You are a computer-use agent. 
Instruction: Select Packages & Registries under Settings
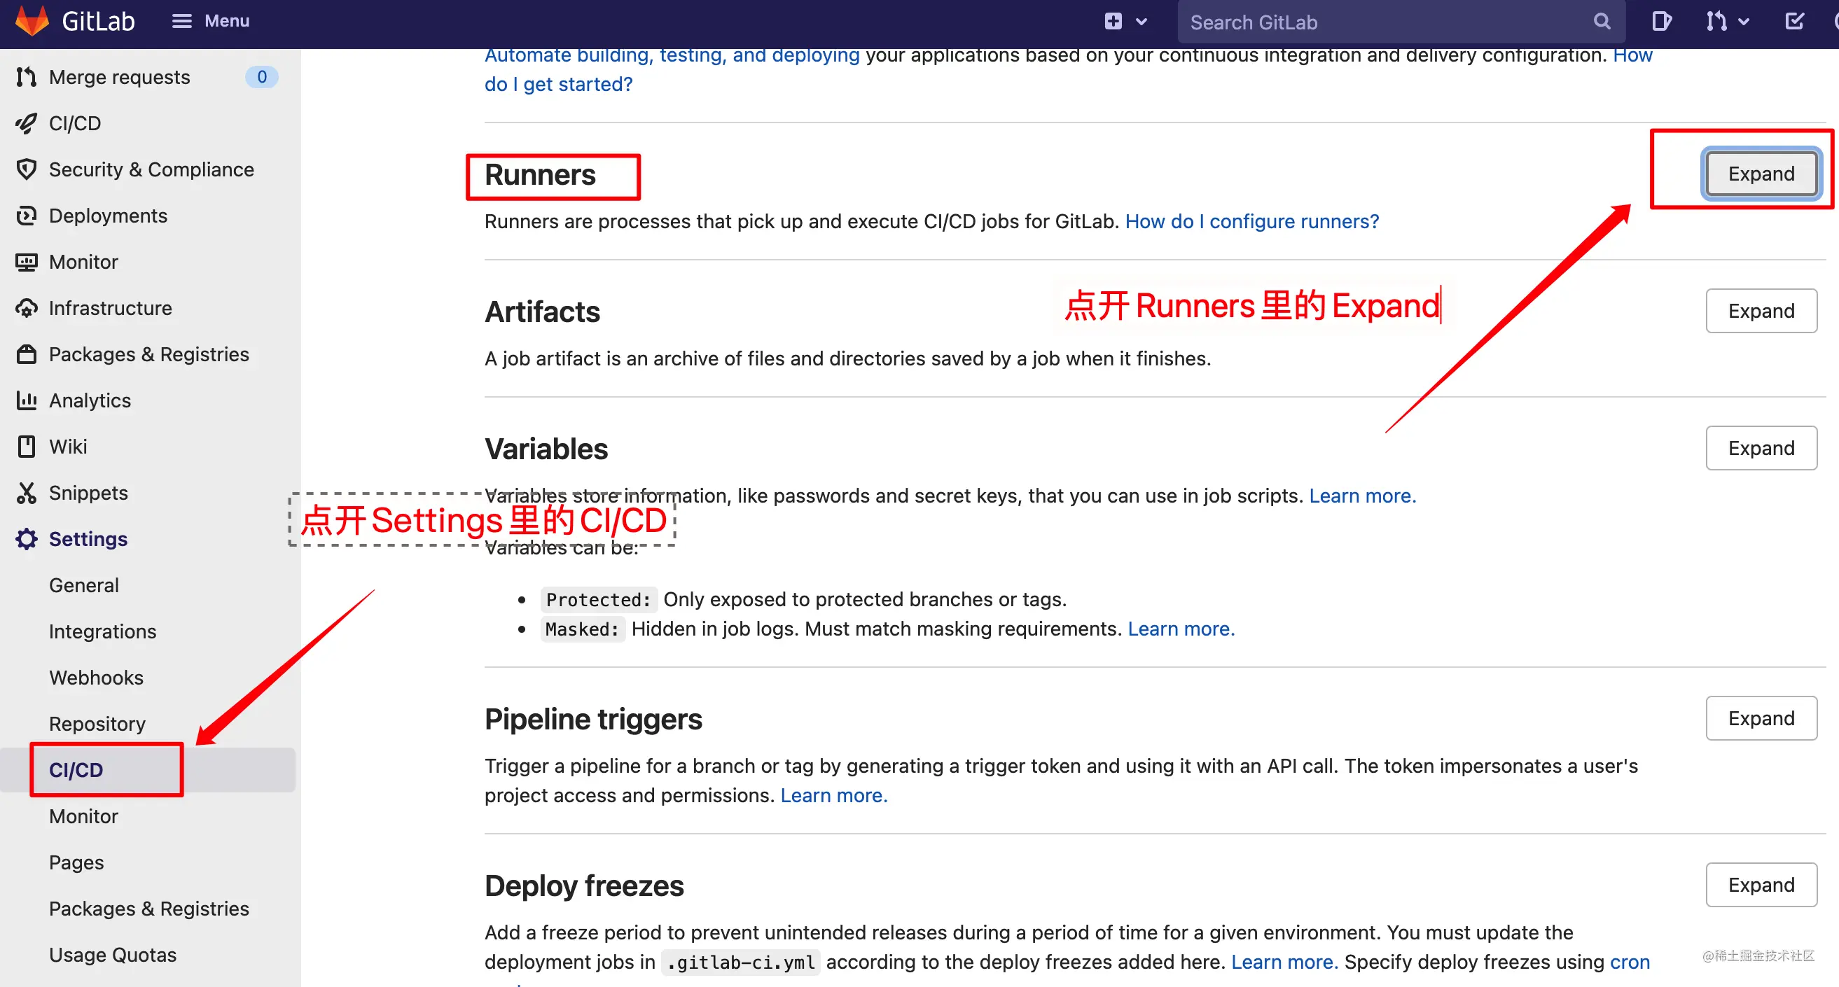(149, 909)
